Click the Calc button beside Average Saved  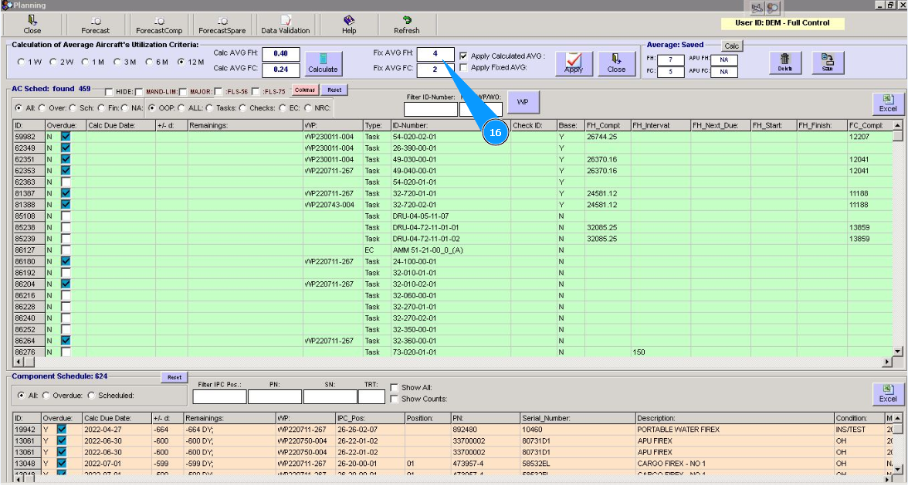coord(731,46)
